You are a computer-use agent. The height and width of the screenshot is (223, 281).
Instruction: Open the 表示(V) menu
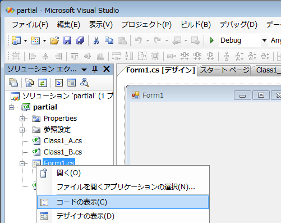101,25
